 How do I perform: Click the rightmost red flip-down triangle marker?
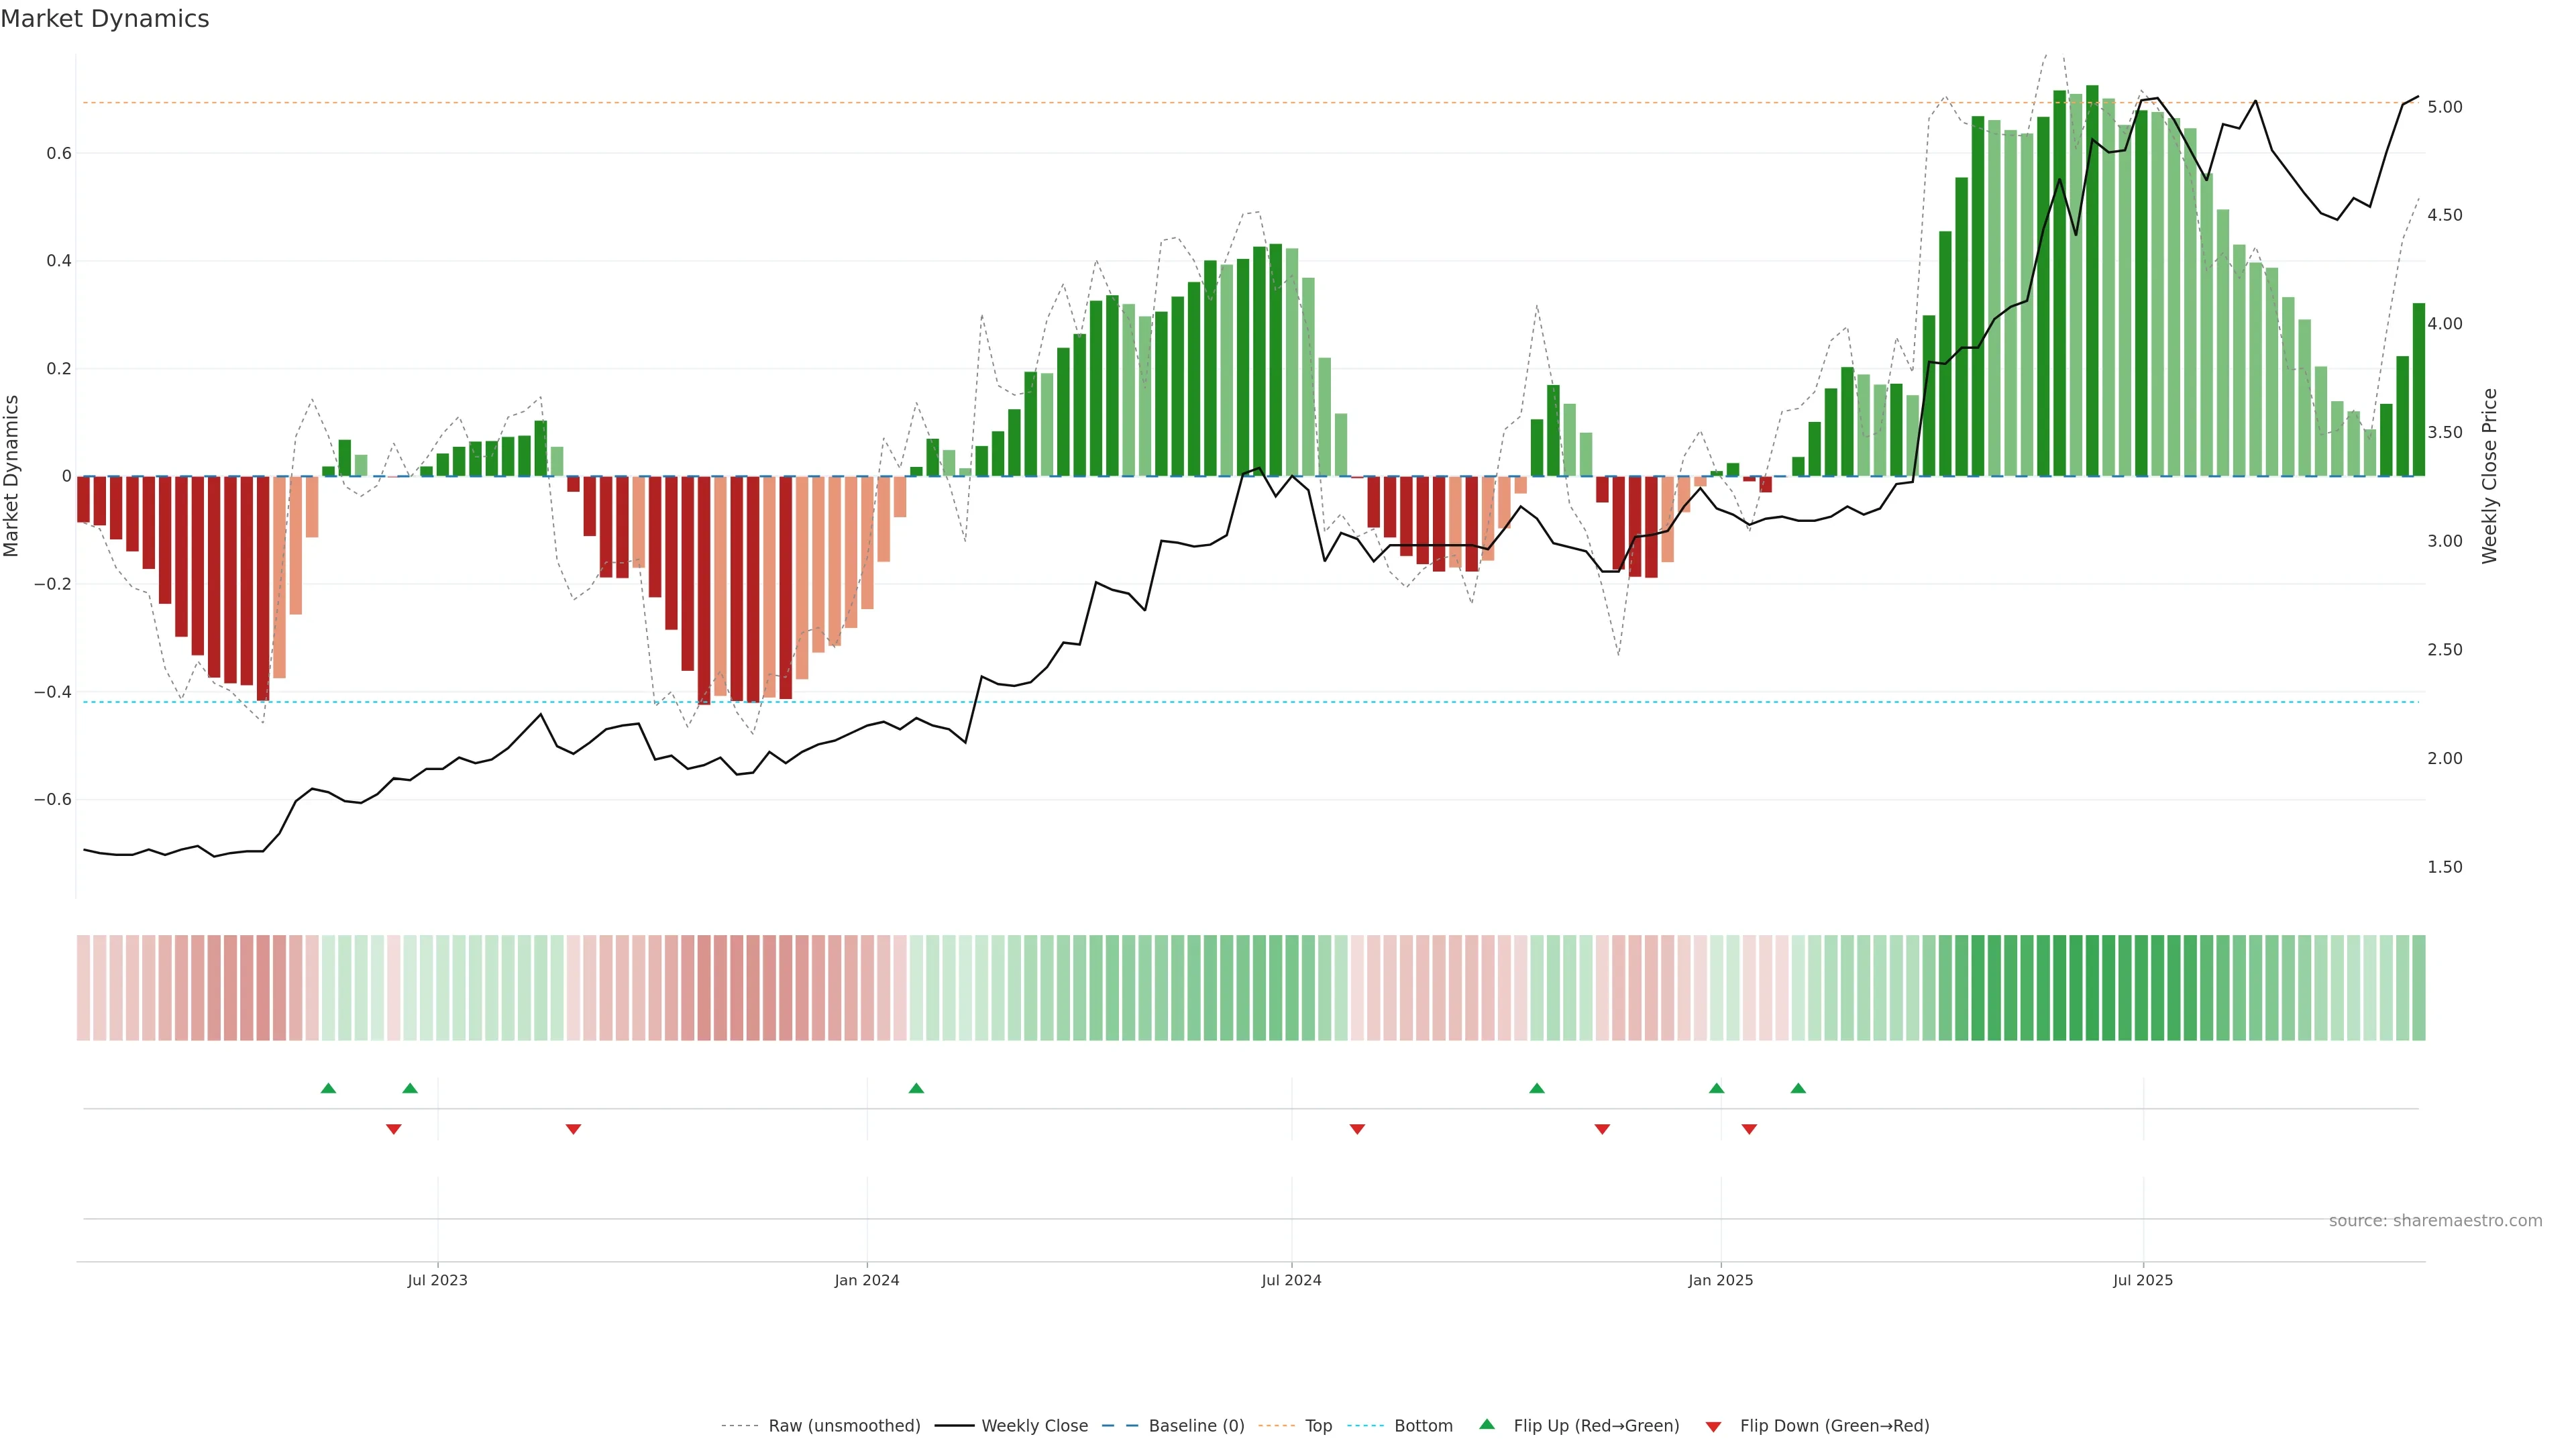(1749, 1129)
